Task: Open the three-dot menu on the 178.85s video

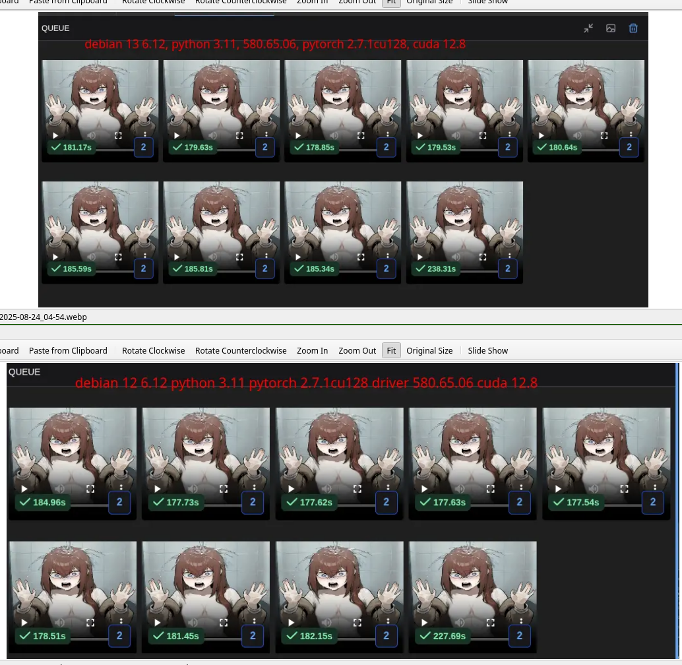Action: [x=388, y=135]
